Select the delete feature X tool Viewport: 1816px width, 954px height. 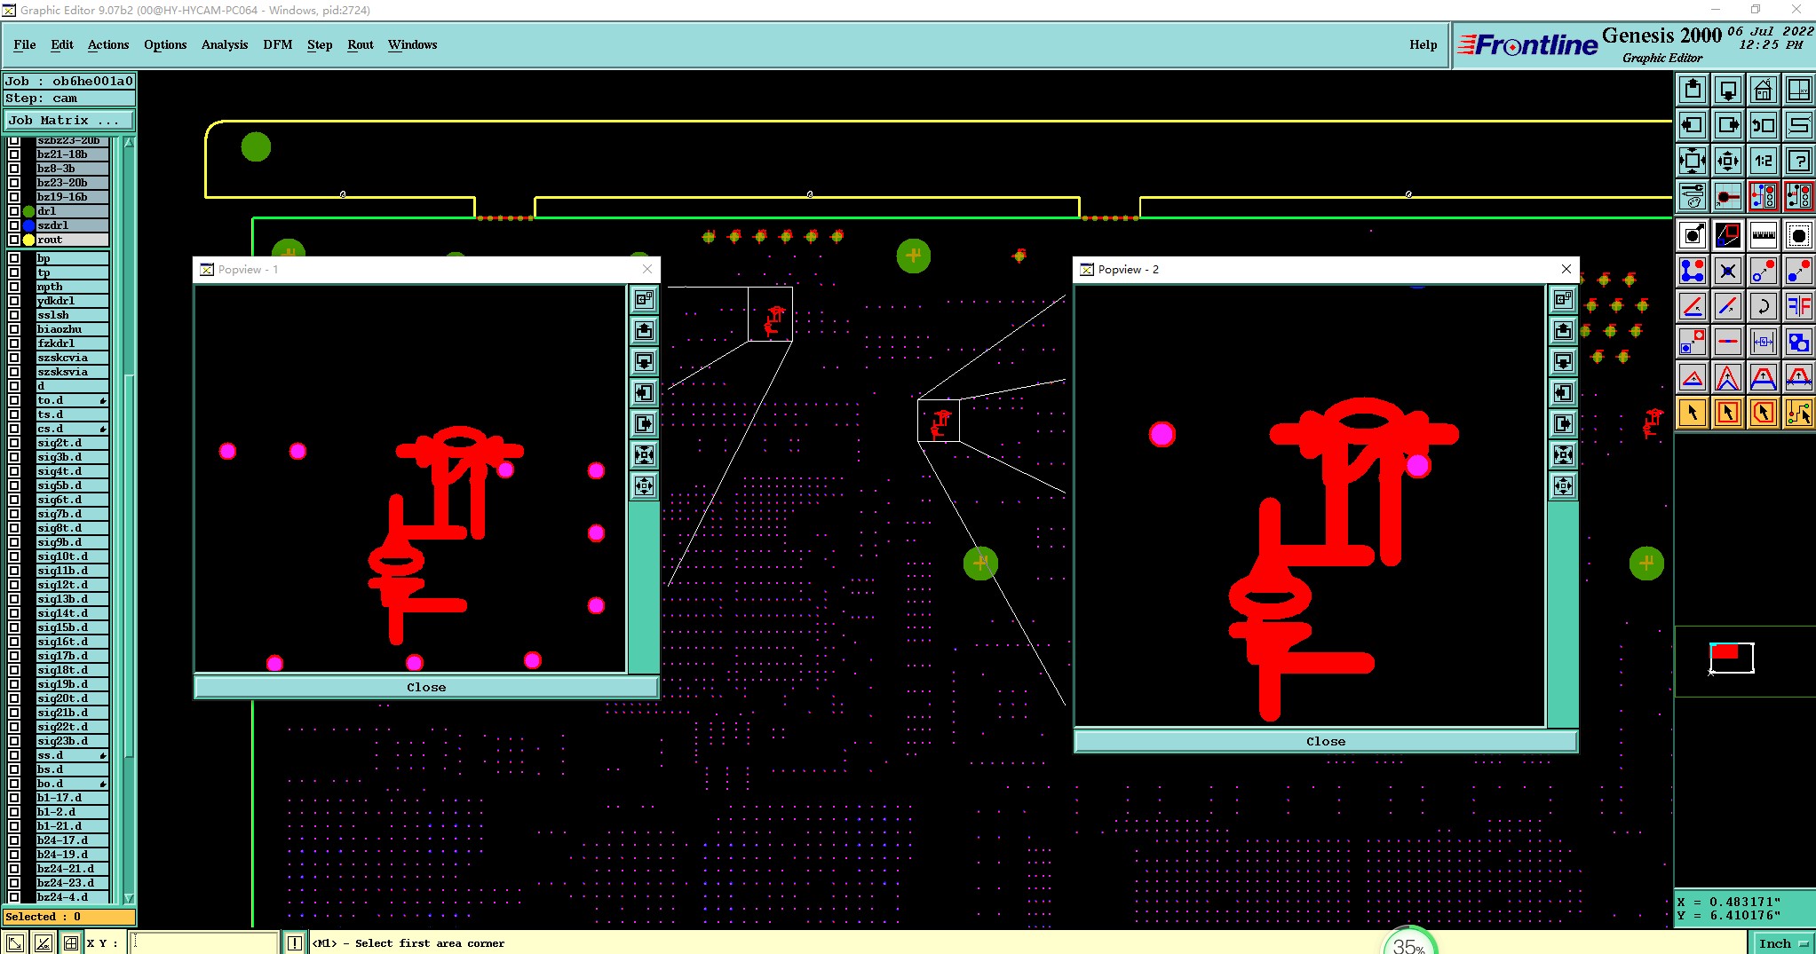tap(1728, 271)
